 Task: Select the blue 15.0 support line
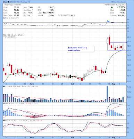coord(117,50)
